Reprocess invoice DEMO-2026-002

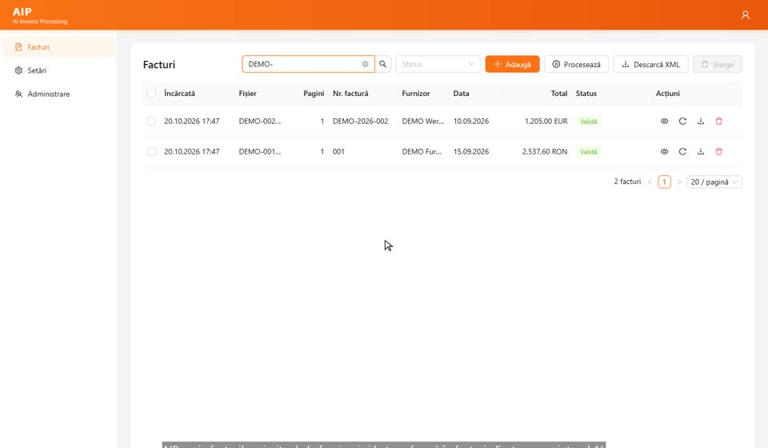tap(682, 121)
